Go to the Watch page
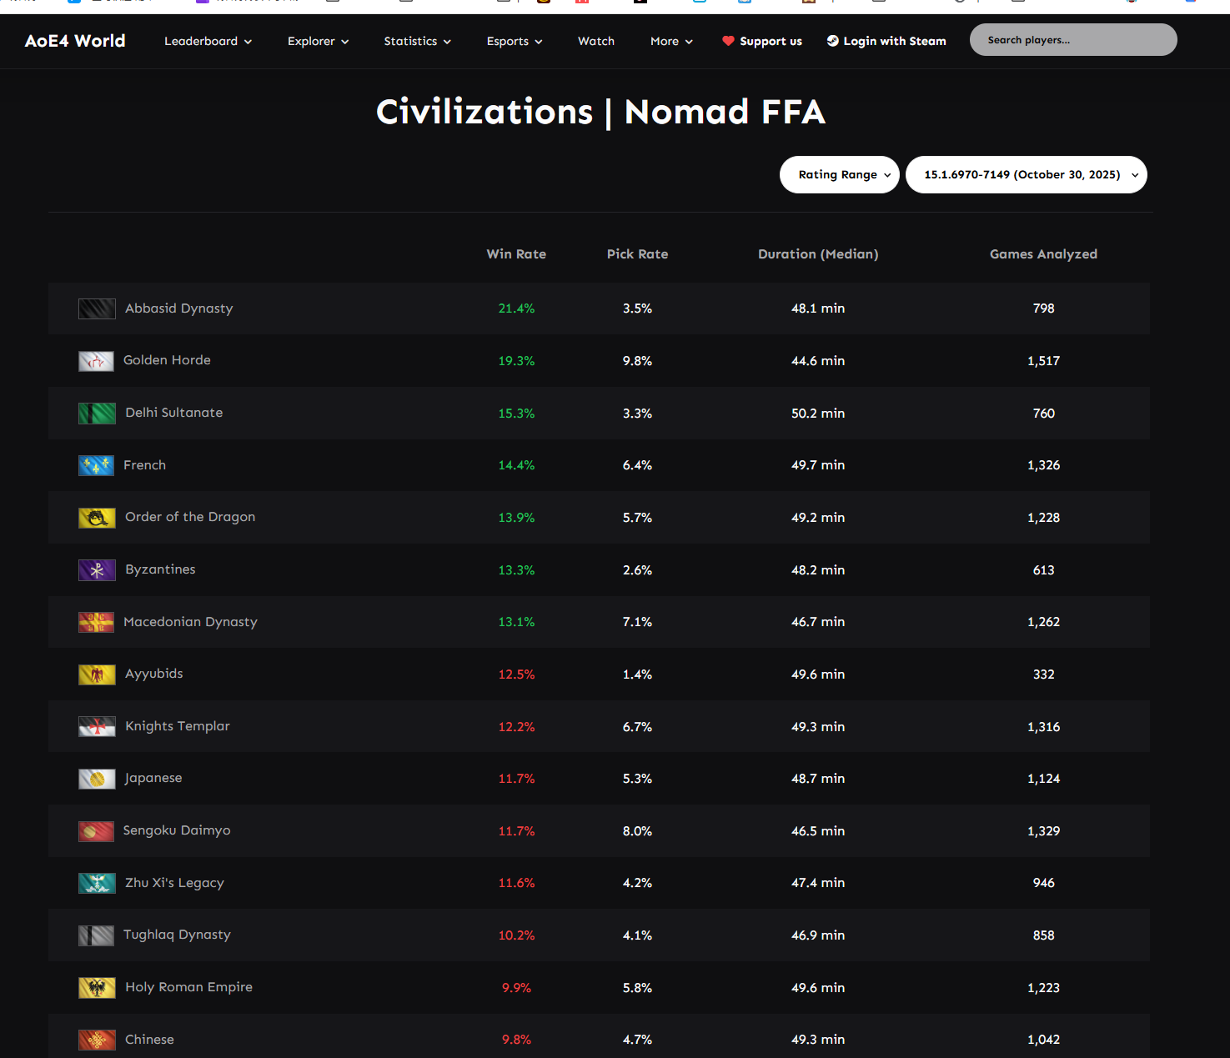Image resolution: width=1230 pixels, height=1058 pixels. coord(596,41)
